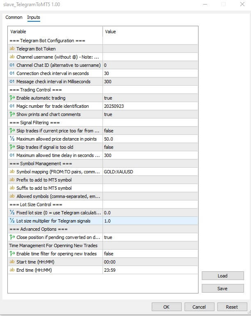The width and height of the screenshot is (251, 316).
Task: Click the Reset button
Action: point(232,307)
